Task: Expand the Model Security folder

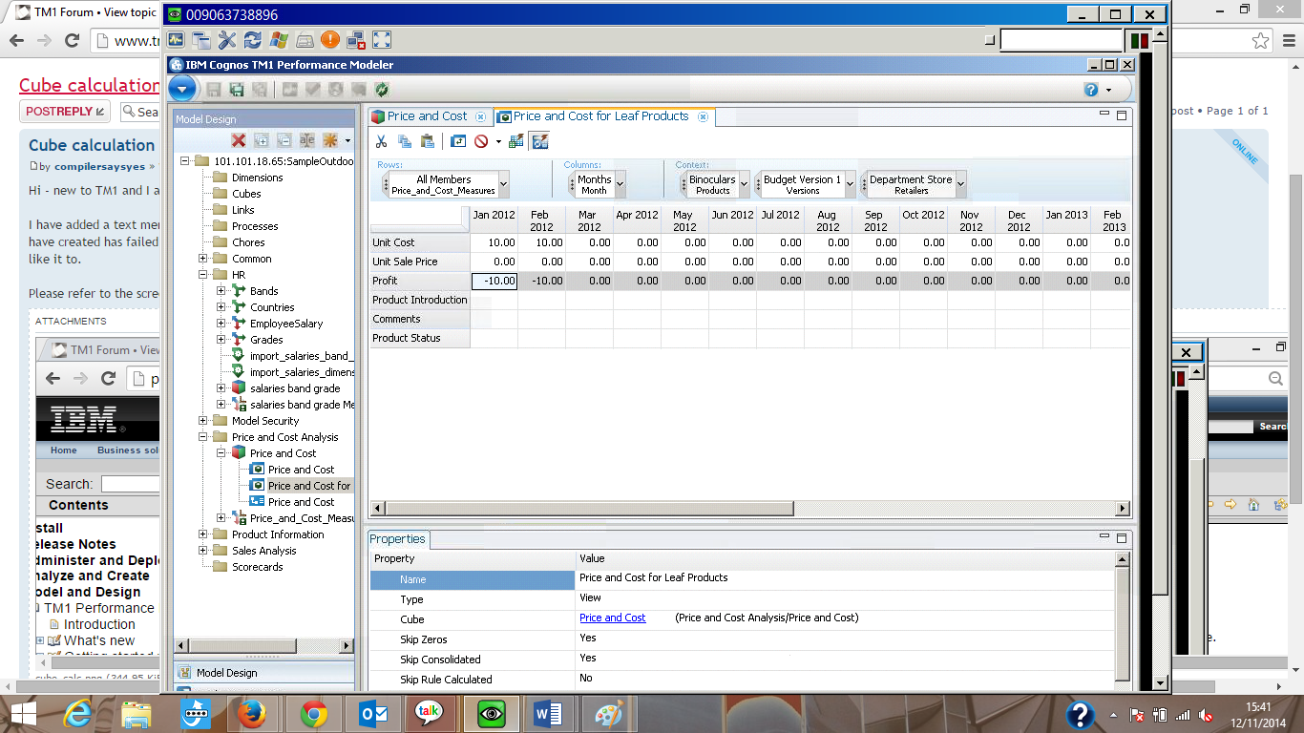Action: 202,421
